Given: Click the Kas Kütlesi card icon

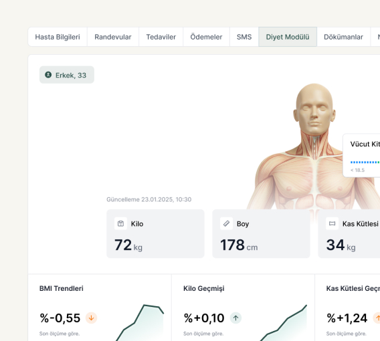Looking at the screenshot, I should (x=332, y=223).
